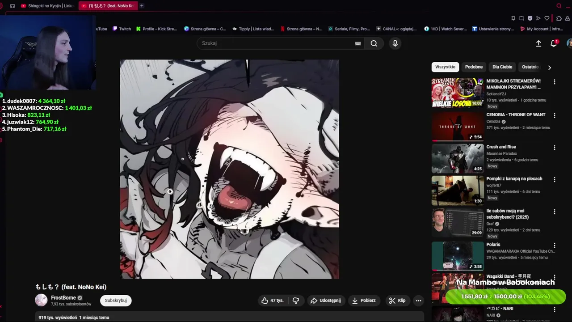Select the Dla Ciebie filter chip

coord(502,67)
